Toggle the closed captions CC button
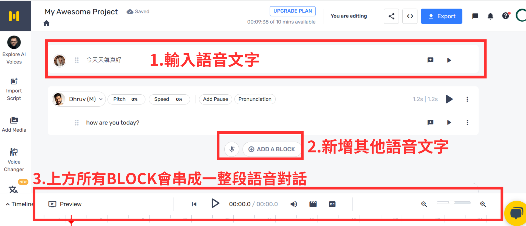 tap(332, 204)
